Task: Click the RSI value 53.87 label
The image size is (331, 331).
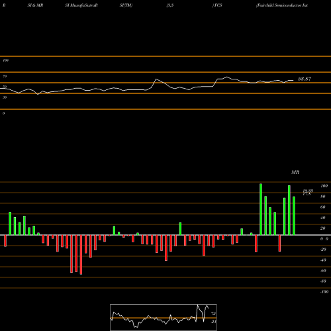Action: click(305, 79)
